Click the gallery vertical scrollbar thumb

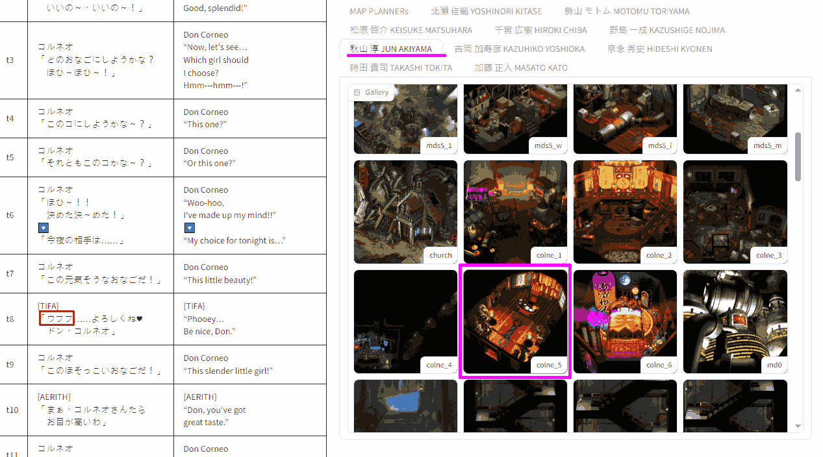(798, 156)
